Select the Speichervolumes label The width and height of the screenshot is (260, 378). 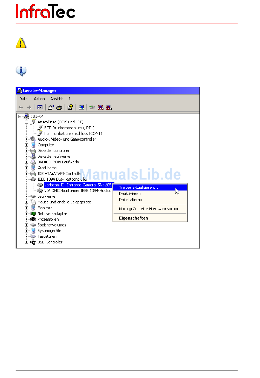click(x=52, y=225)
